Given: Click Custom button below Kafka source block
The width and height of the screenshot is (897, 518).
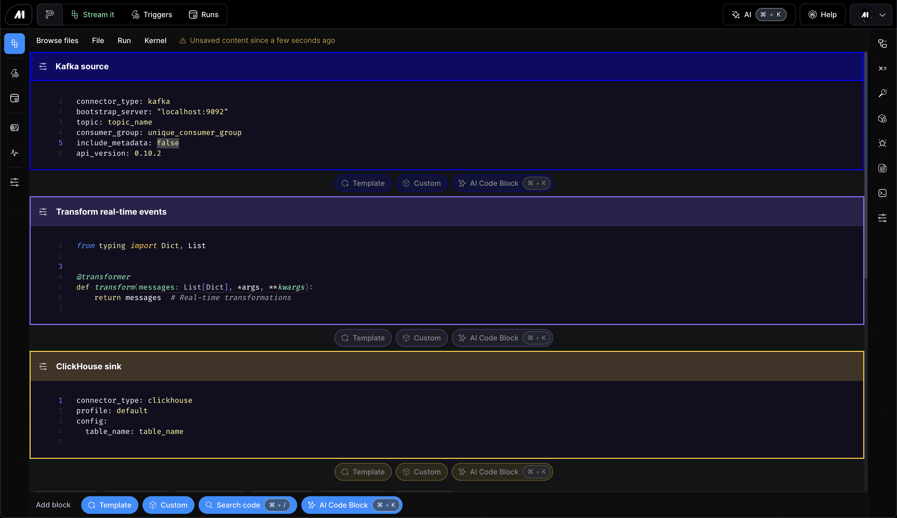Looking at the screenshot, I should coord(421,183).
